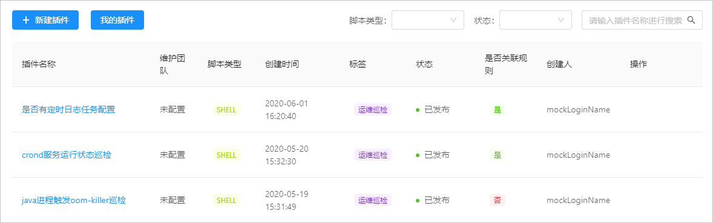This screenshot has width=713, height=223.
Task: Click the plus icon on 新建插件
Action: [x=26, y=20]
